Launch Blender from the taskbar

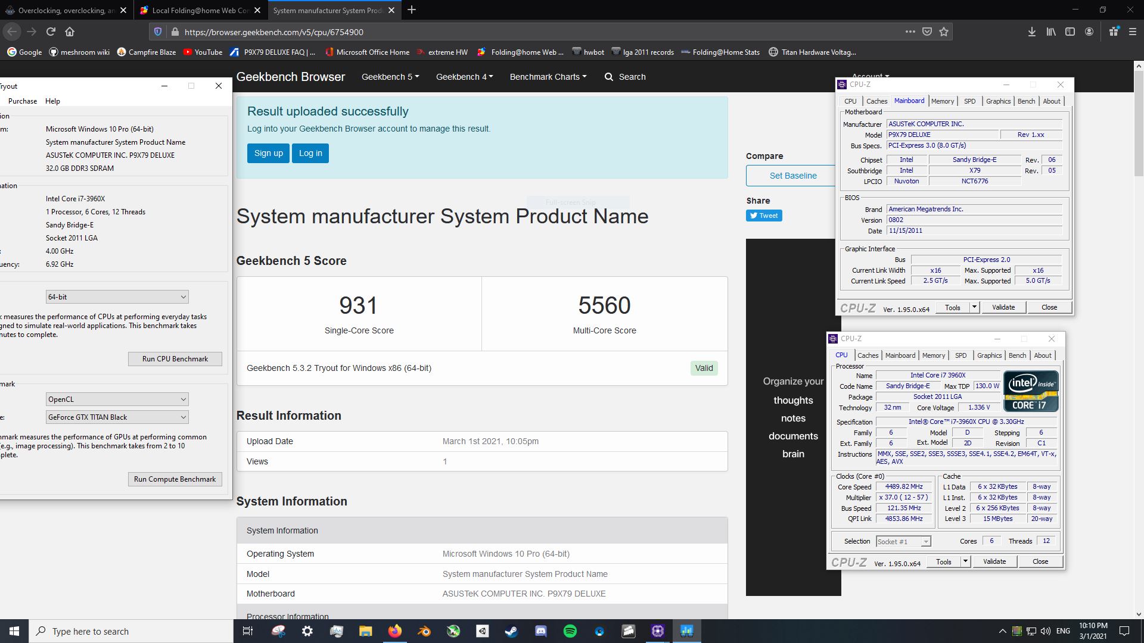(424, 631)
